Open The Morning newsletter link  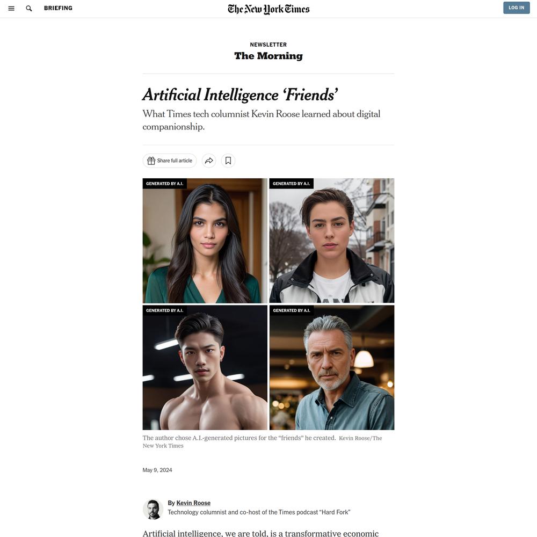(x=268, y=56)
